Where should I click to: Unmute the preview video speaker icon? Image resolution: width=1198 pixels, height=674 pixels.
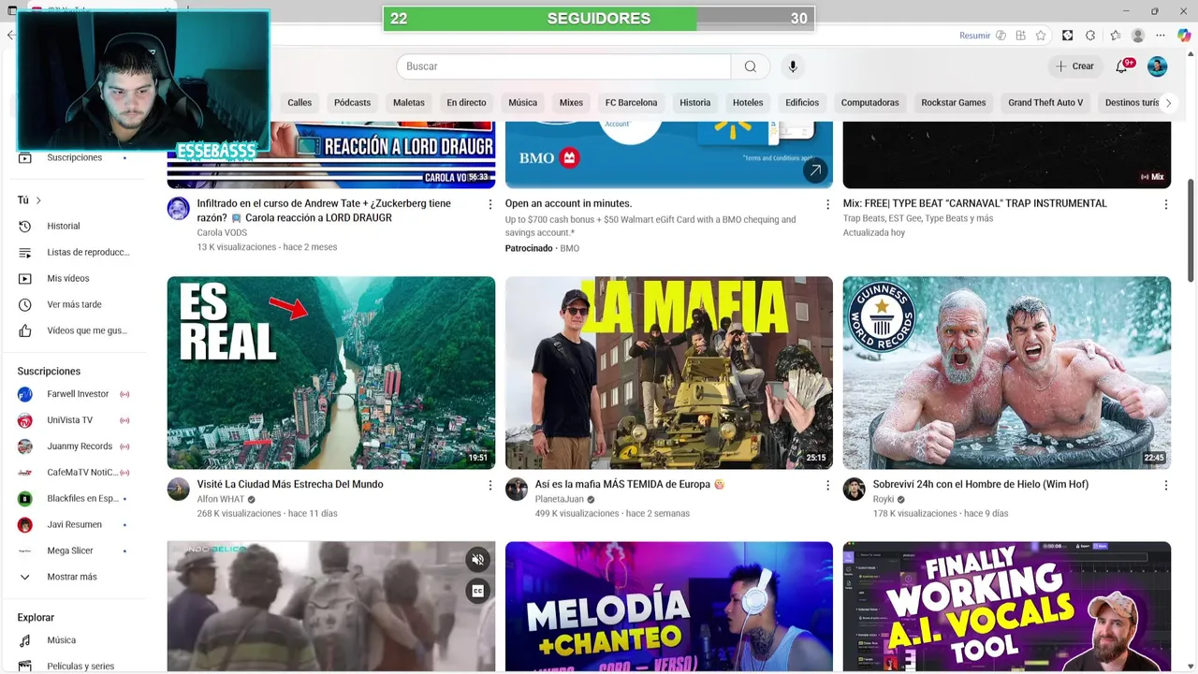click(x=478, y=560)
